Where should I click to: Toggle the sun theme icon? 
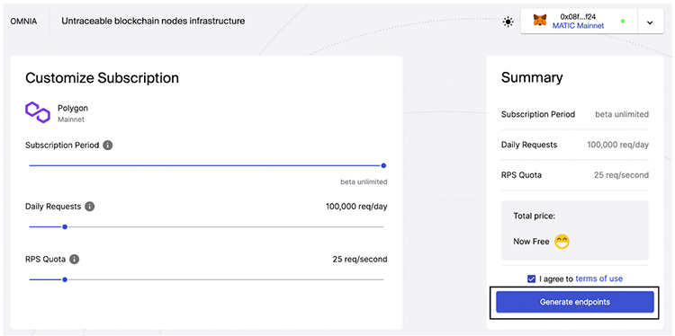click(x=508, y=22)
